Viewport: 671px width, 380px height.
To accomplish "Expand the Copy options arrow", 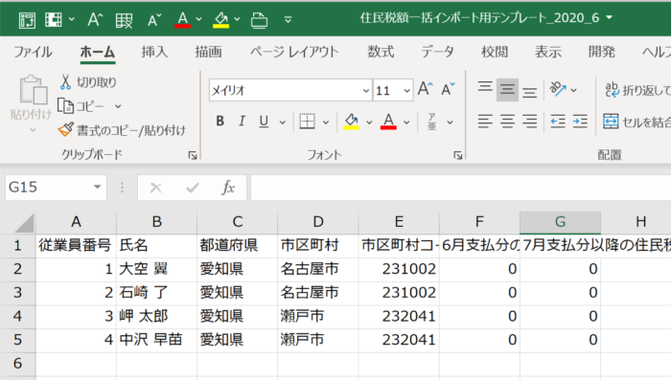I will pyautogui.click(x=118, y=106).
